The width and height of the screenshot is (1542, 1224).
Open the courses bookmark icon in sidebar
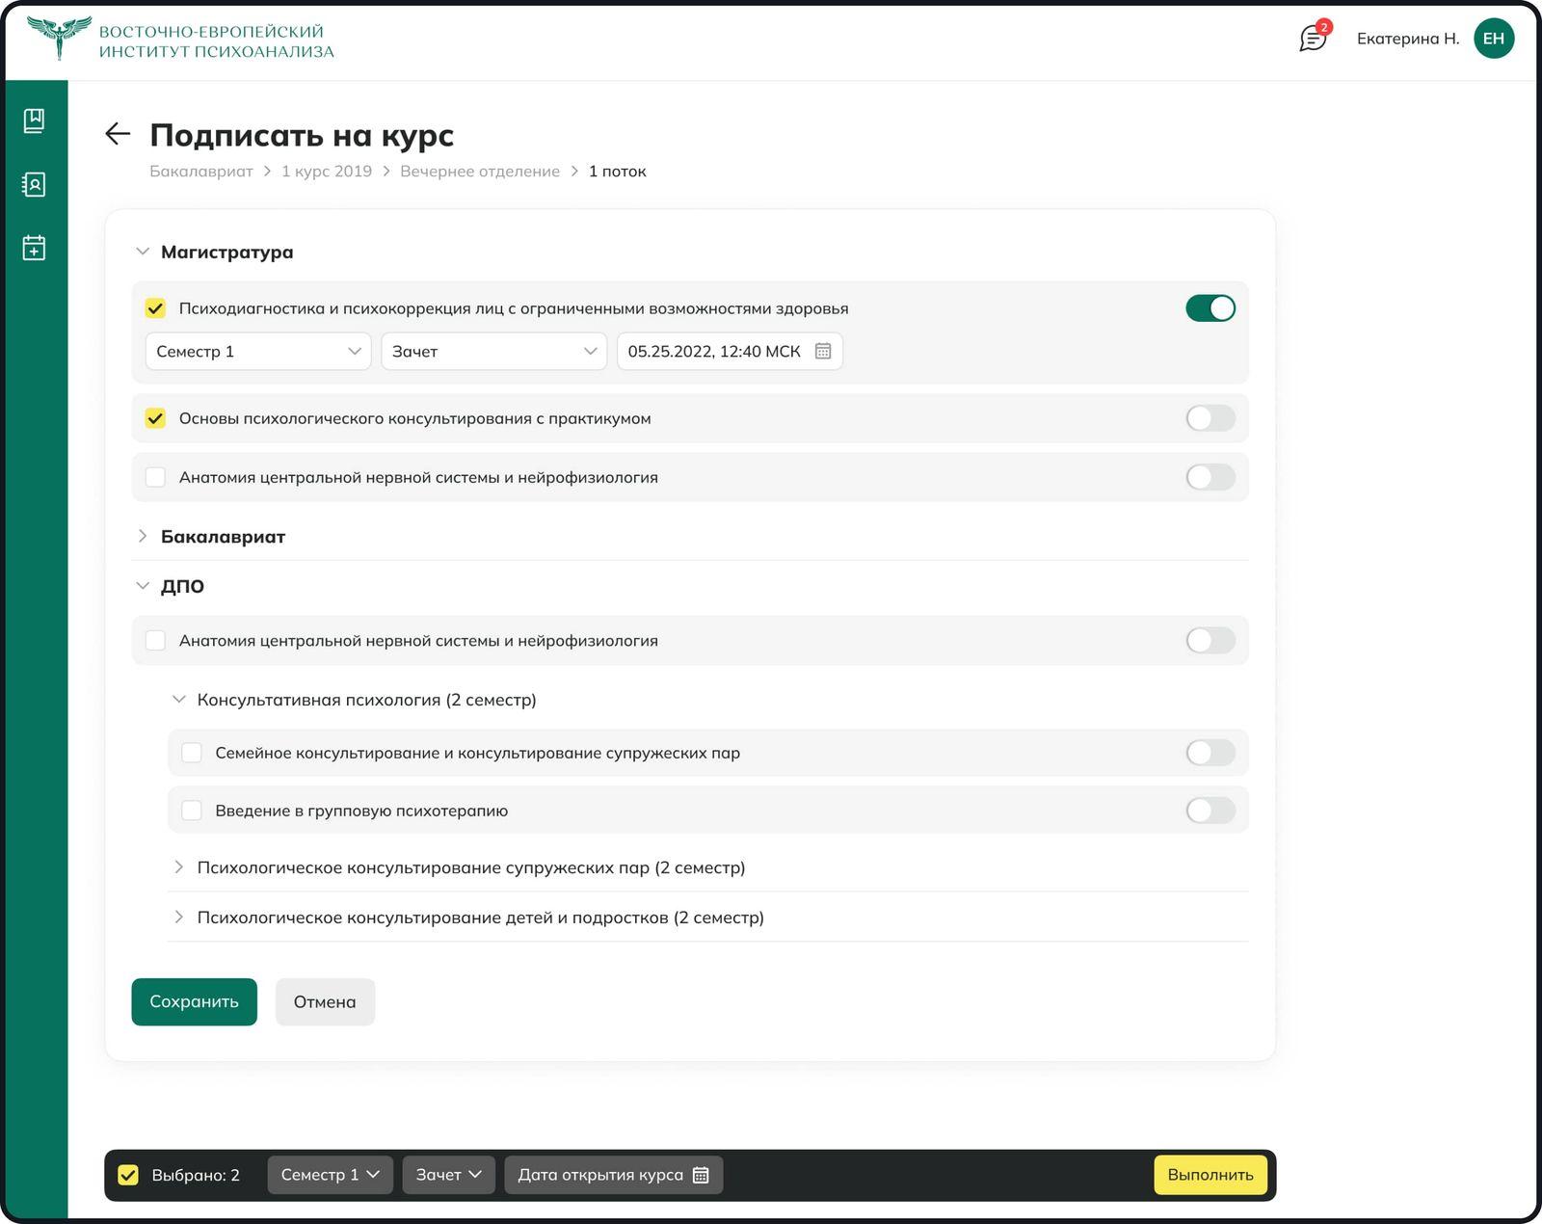(34, 120)
